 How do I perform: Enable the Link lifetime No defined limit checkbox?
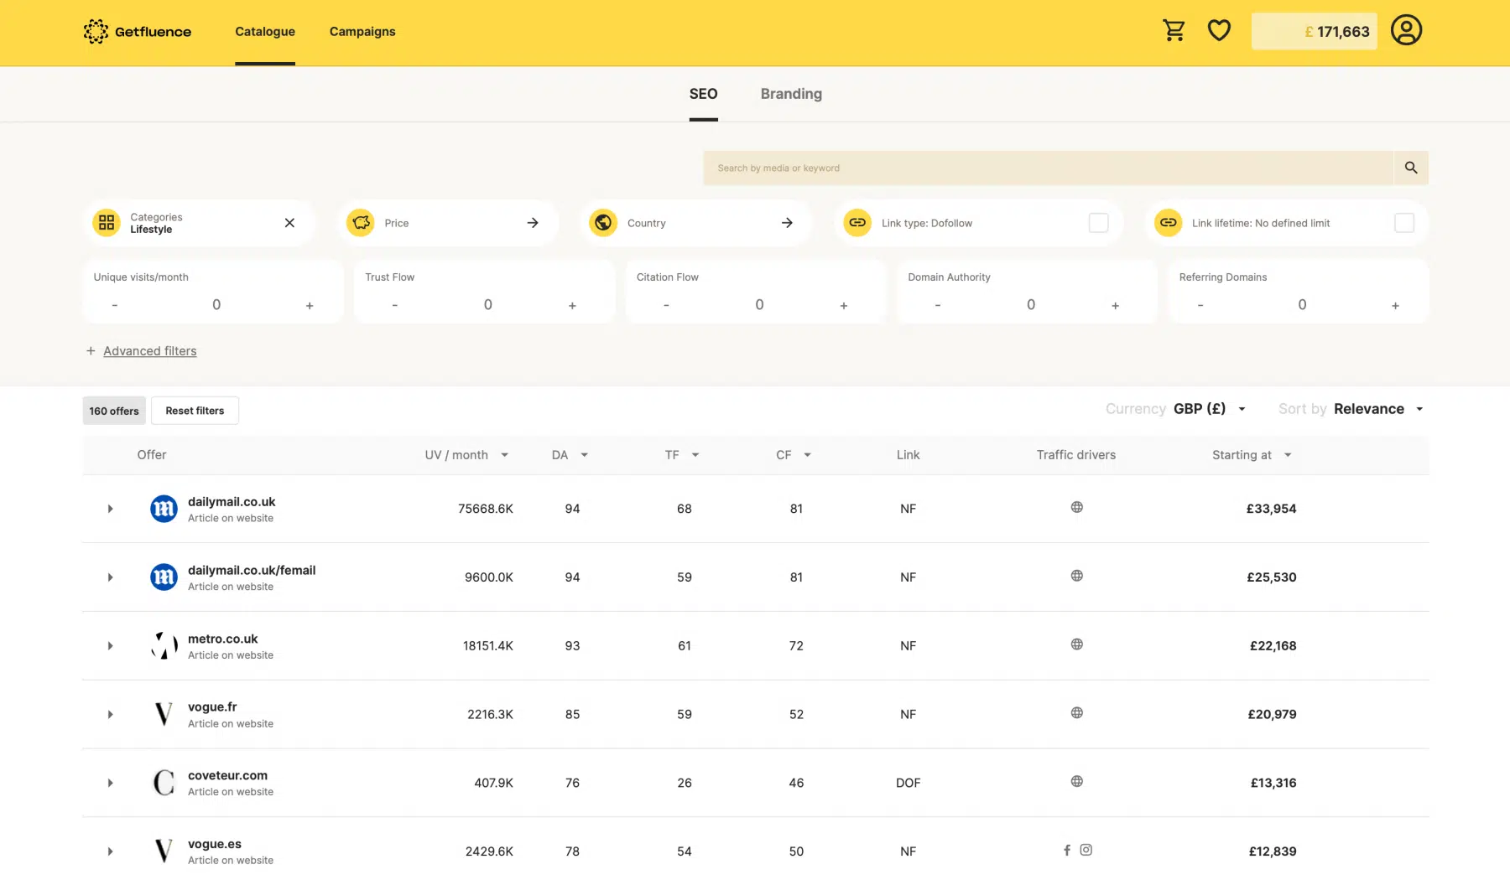coord(1404,223)
